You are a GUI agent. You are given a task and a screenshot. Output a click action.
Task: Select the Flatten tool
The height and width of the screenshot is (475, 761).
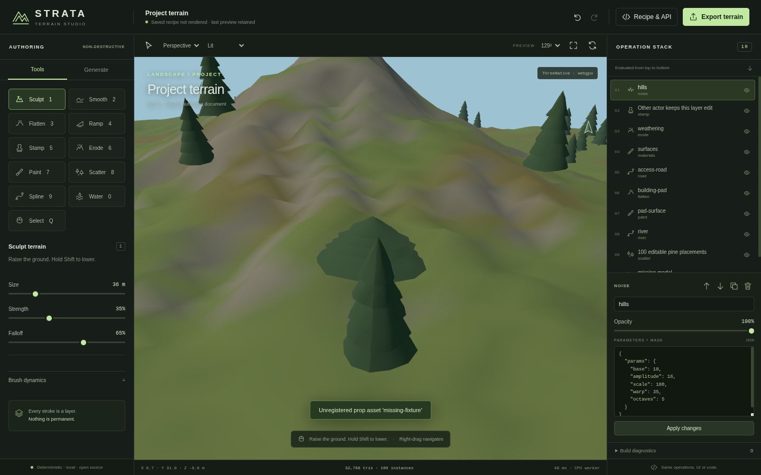37,123
